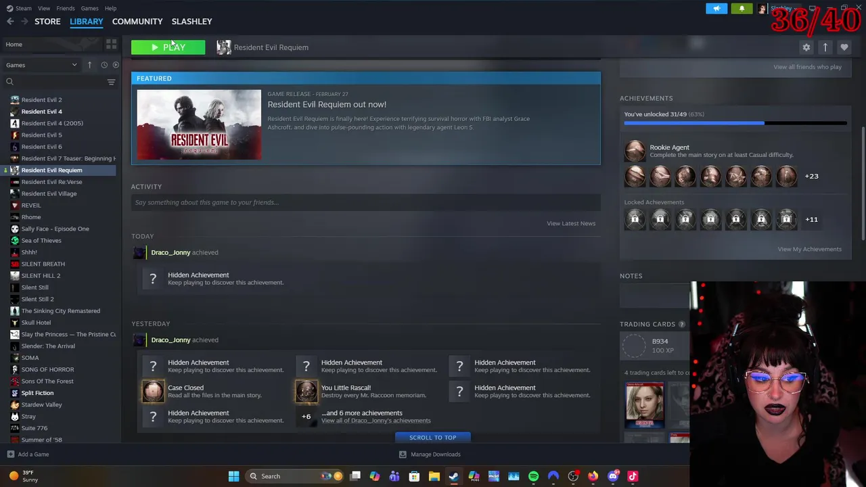Select Resident Evil Village in library
The width and height of the screenshot is (866, 487).
(x=49, y=193)
